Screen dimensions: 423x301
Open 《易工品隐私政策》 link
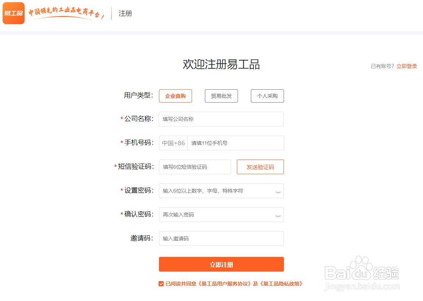[281, 284]
